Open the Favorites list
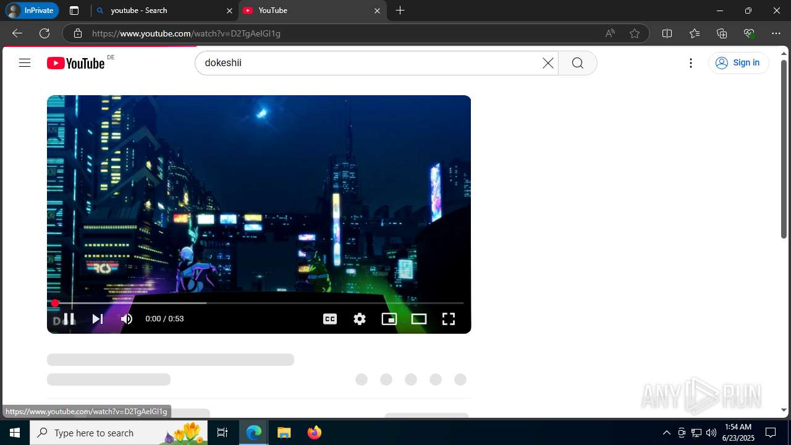Image resolution: width=791 pixels, height=445 pixels. pos(695,33)
